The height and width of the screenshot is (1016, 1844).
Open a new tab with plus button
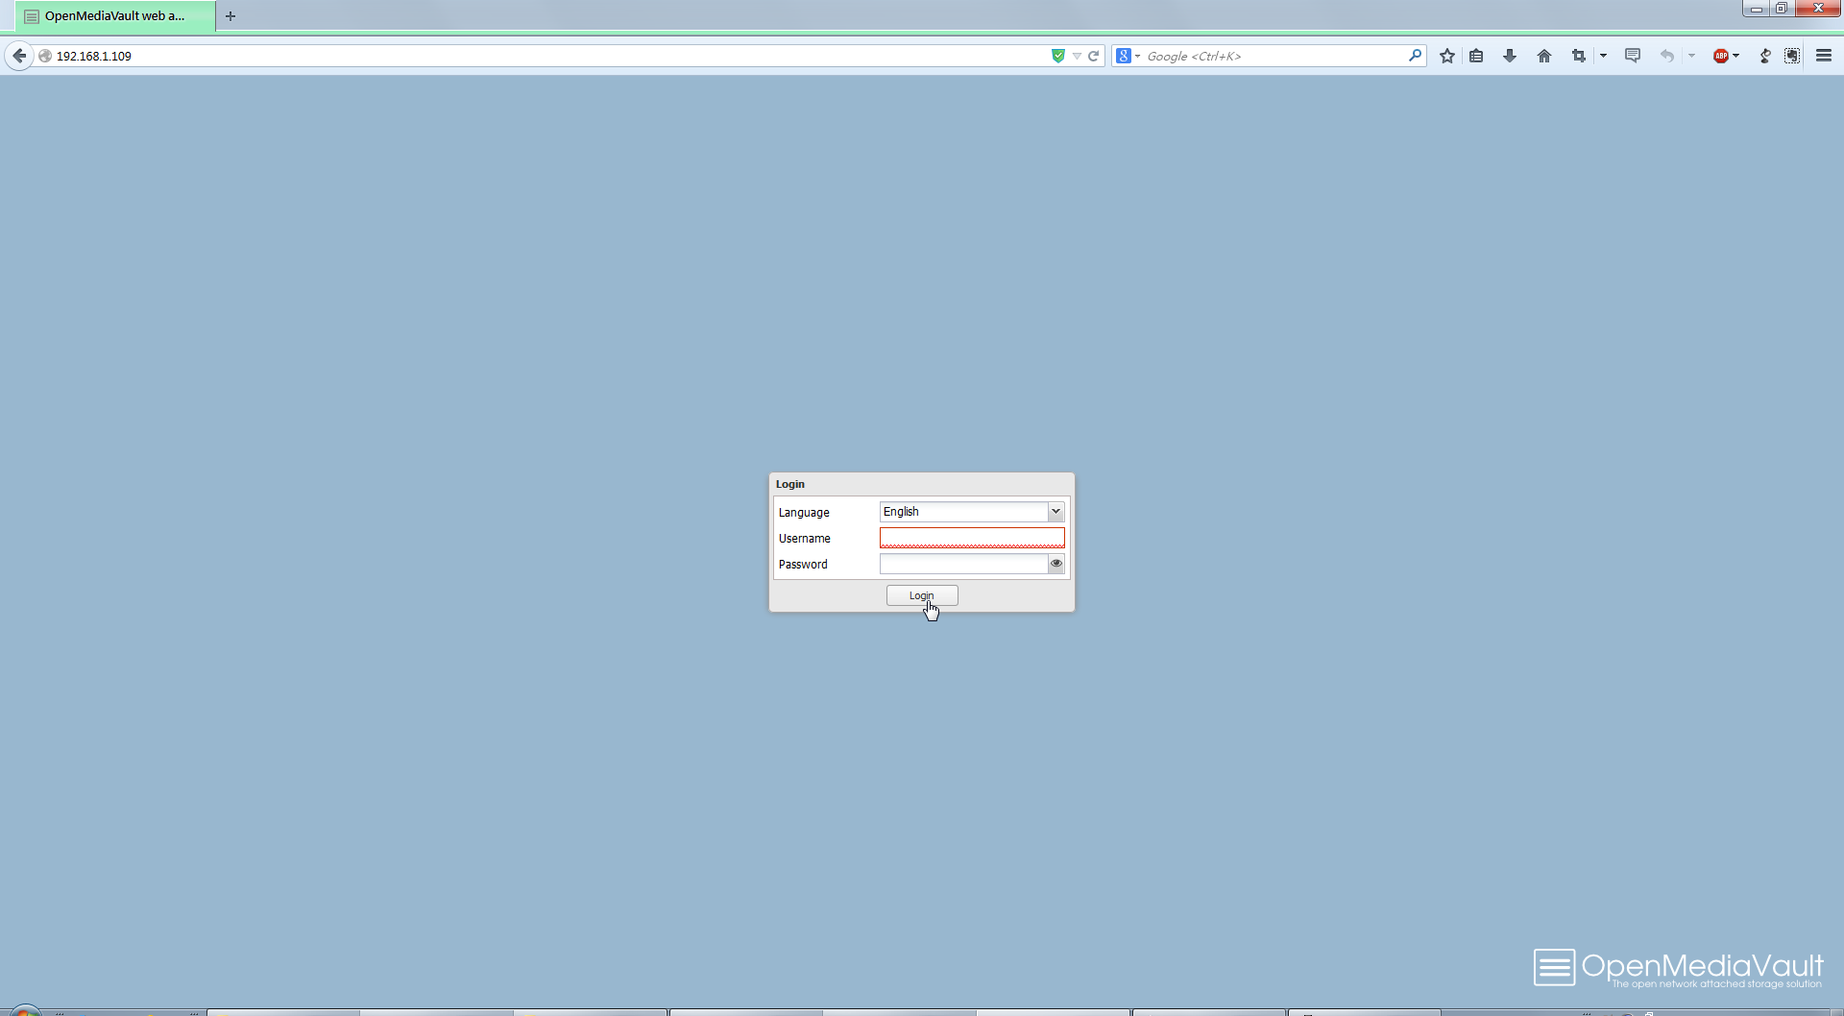tap(230, 15)
